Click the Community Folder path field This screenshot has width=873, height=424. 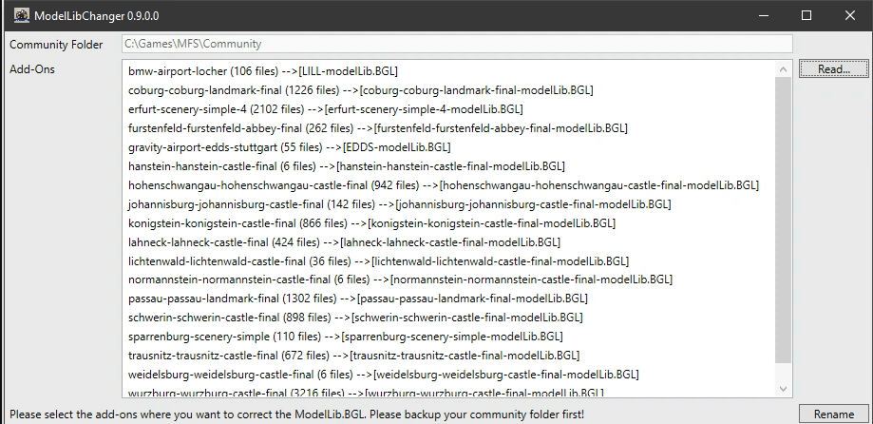coord(456,44)
